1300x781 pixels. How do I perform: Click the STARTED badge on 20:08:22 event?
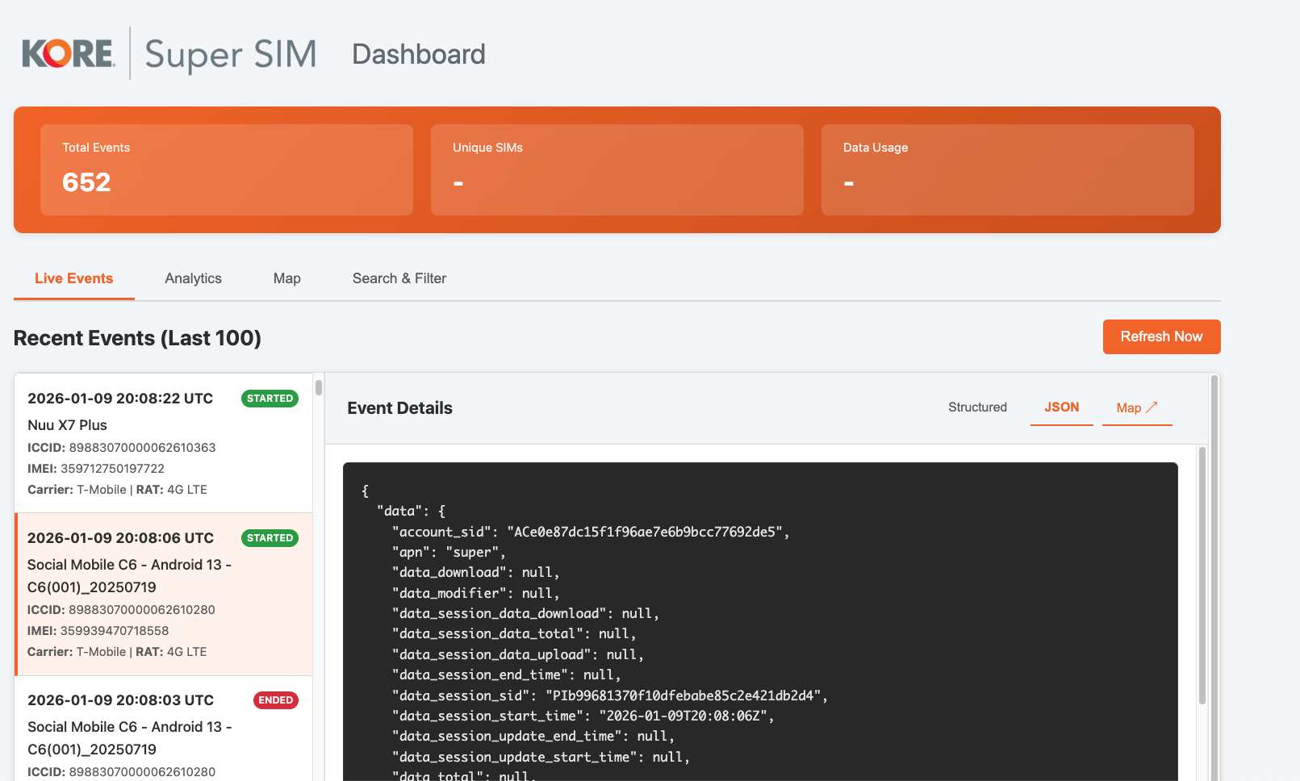270,399
